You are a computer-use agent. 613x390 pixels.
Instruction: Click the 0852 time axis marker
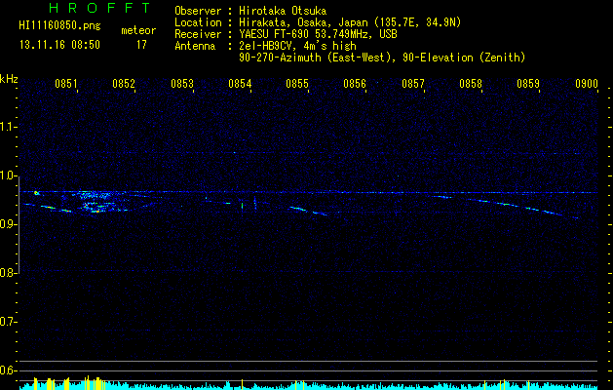124,84
